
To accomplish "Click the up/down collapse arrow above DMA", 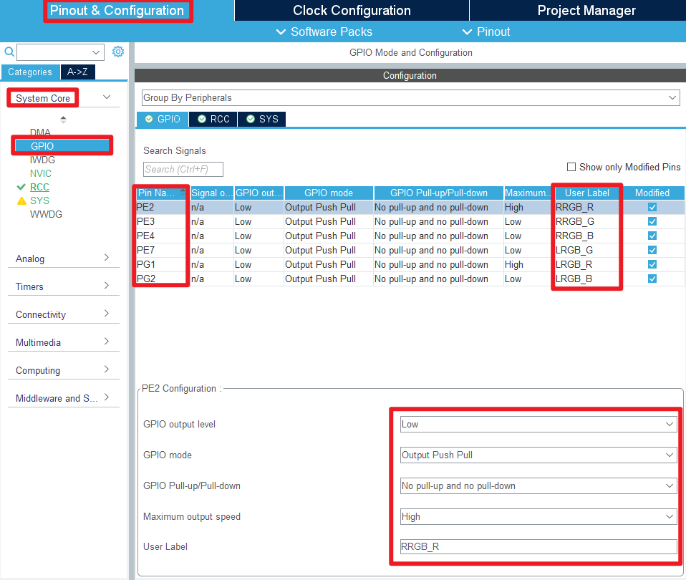I will 64,120.
